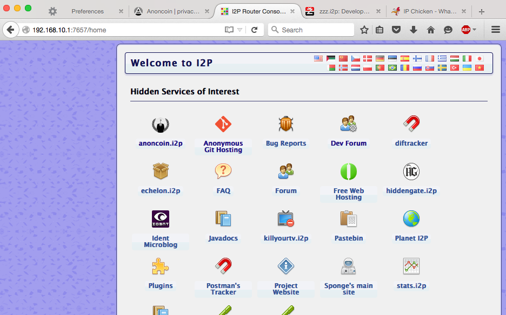
Task: Select the I2P Router Console tab
Action: [x=258, y=11]
